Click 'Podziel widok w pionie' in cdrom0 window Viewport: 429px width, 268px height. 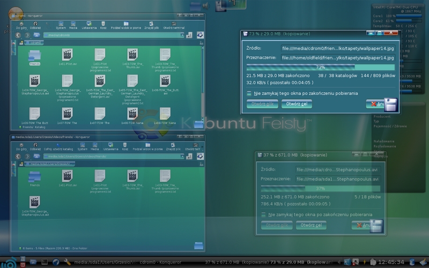126,25
